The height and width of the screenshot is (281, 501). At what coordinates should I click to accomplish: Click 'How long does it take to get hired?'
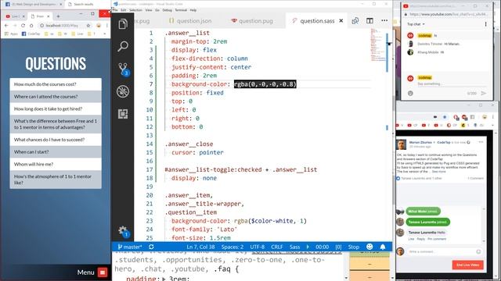point(56,108)
